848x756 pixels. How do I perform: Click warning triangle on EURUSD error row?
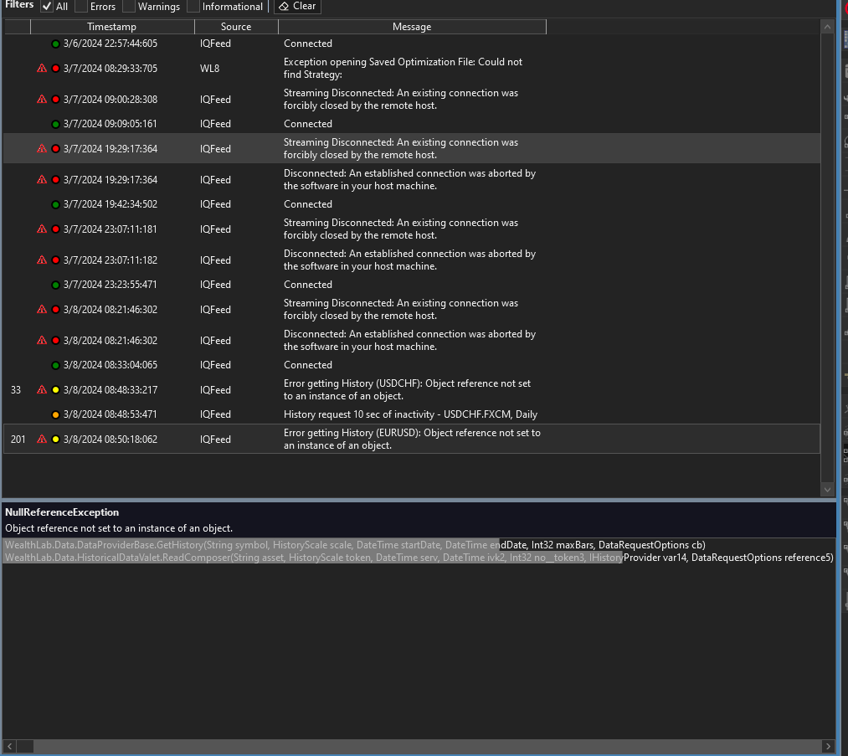point(42,440)
